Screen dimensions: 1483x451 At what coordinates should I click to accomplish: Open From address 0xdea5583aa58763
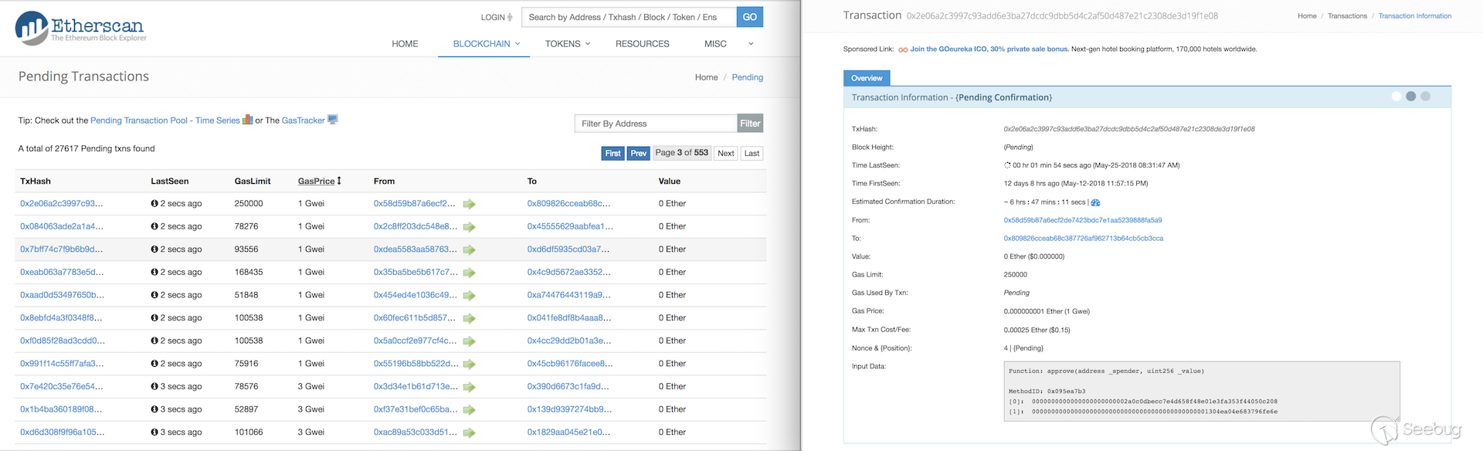416,249
